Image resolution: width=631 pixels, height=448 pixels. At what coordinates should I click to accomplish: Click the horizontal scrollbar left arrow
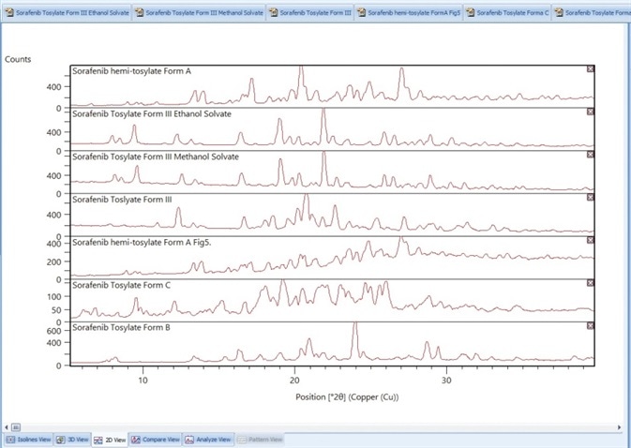6,426
